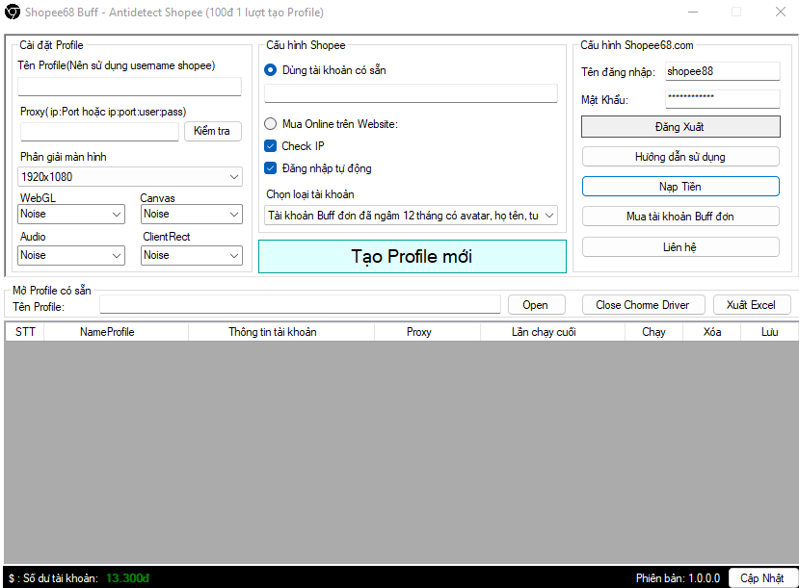
Task: Focus the 'Mở Profile có sẵn' profile name field
Action: point(300,305)
